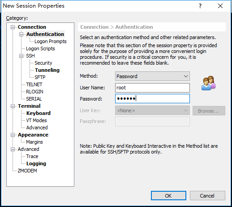Collapse the Connection tree node

13,27
